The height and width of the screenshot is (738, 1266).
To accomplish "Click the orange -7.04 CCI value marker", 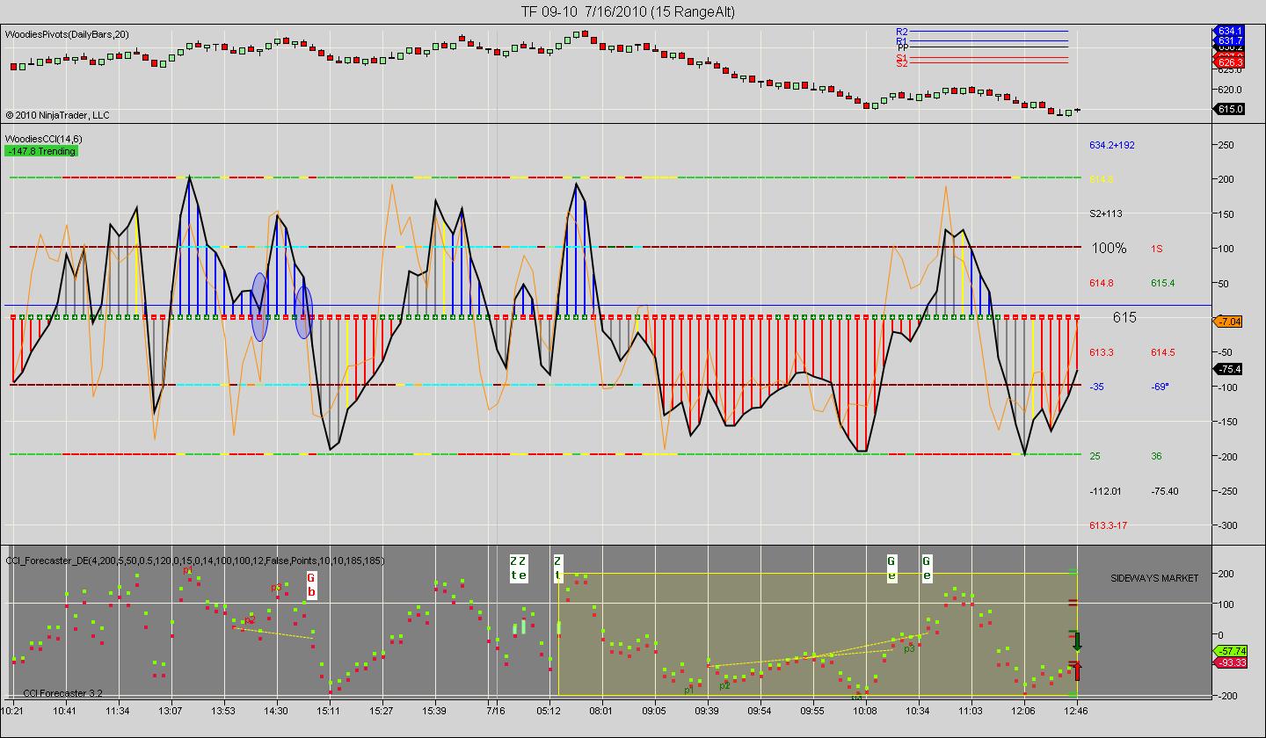I will pyautogui.click(x=1229, y=322).
